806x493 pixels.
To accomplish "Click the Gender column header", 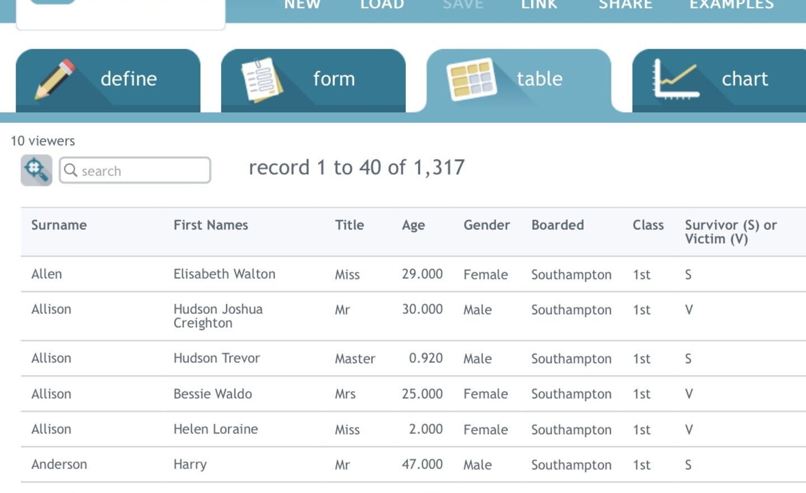I will pyautogui.click(x=486, y=225).
